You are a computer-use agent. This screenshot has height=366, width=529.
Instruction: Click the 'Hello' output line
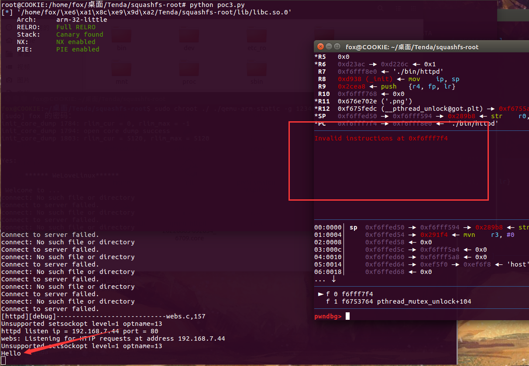[x=11, y=353]
